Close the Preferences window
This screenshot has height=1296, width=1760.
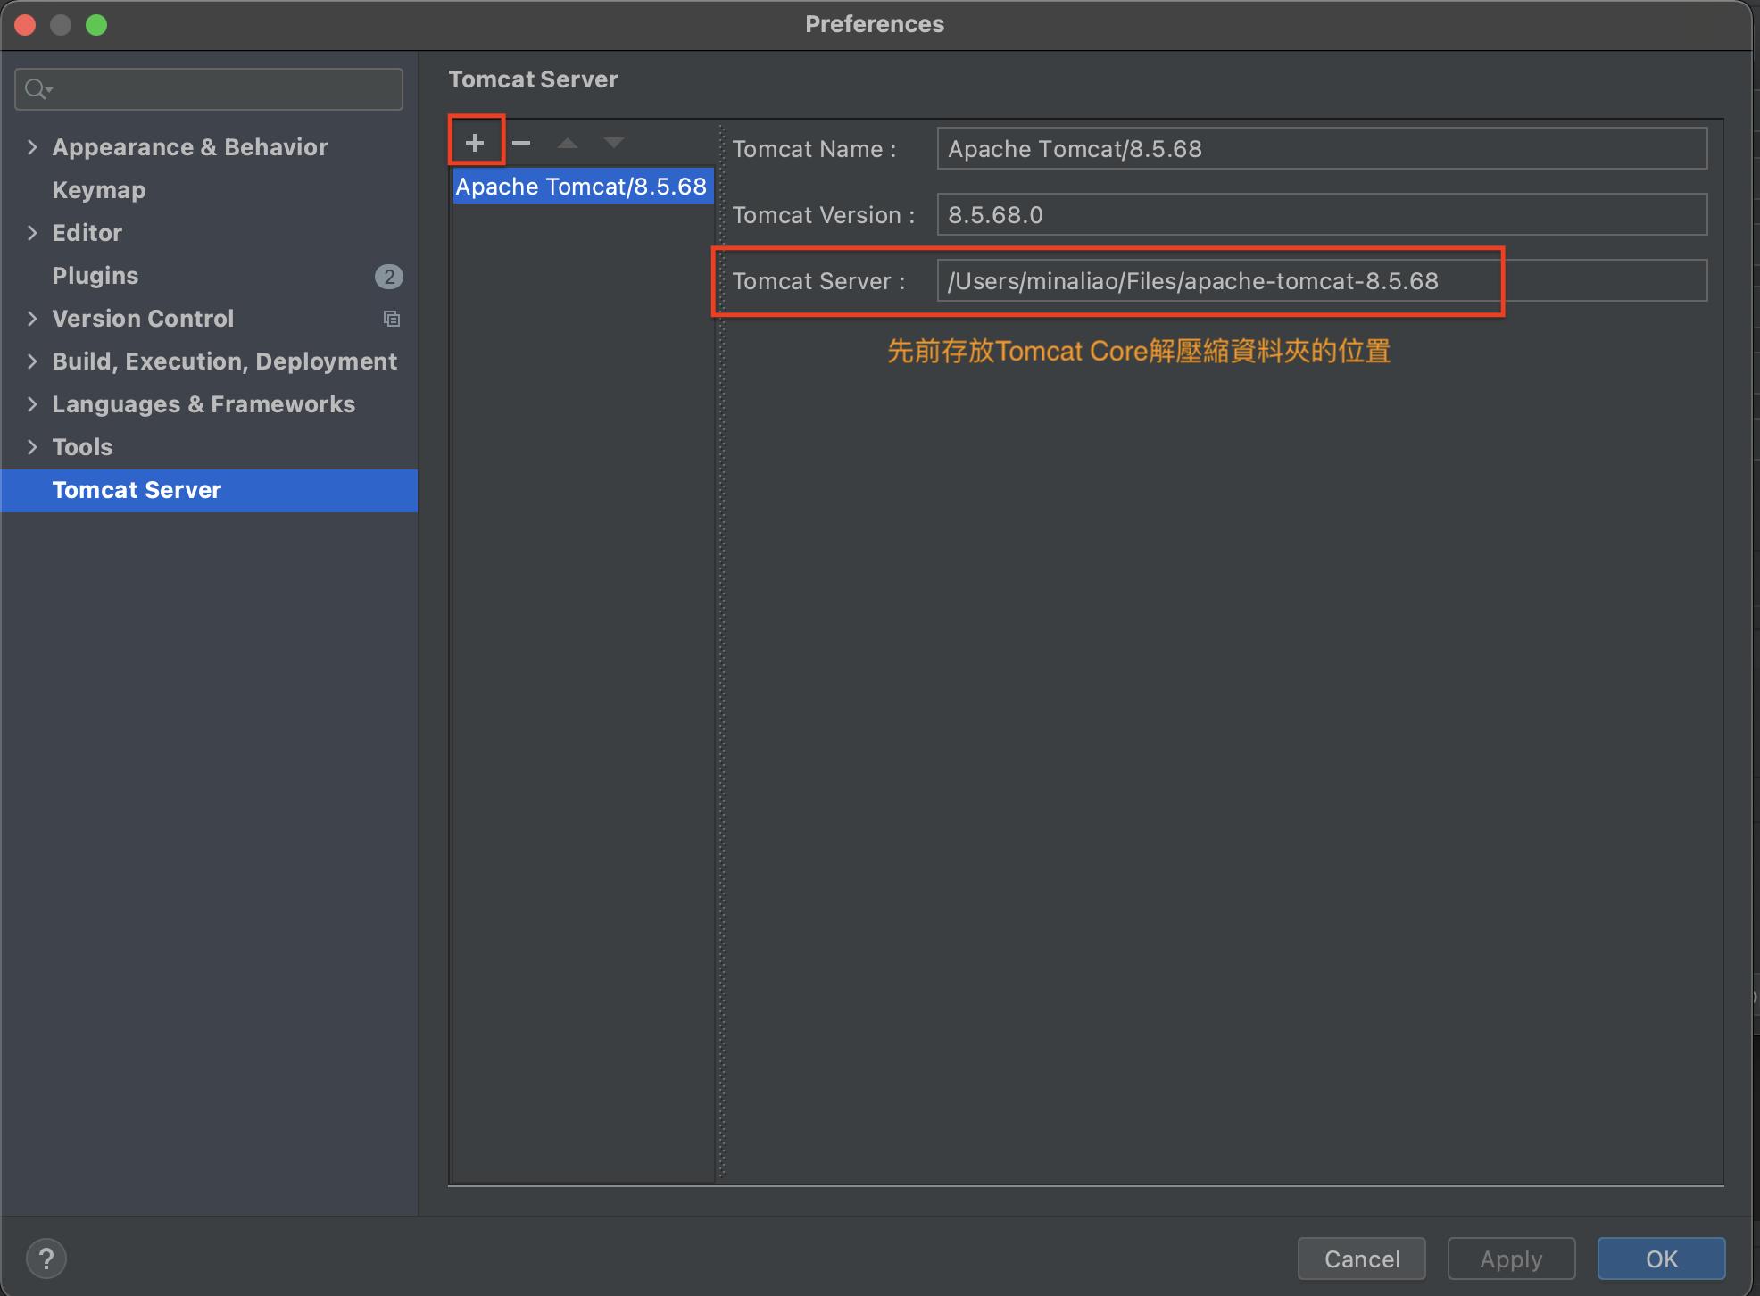coord(25,25)
